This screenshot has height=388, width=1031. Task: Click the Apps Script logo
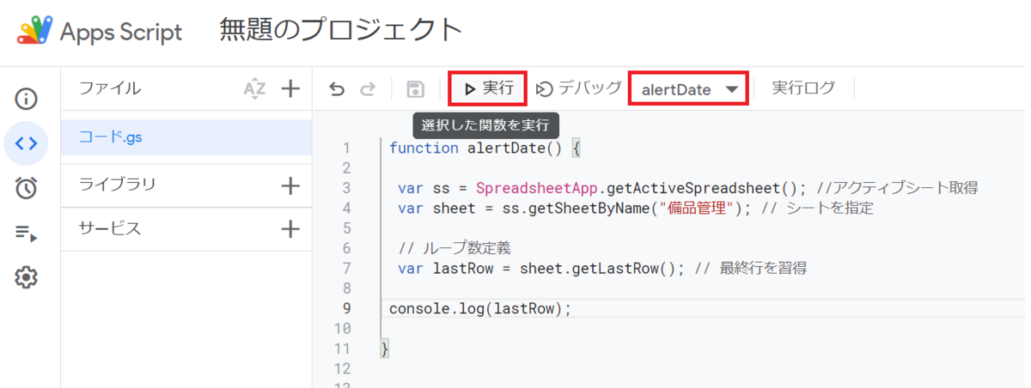point(34,32)
